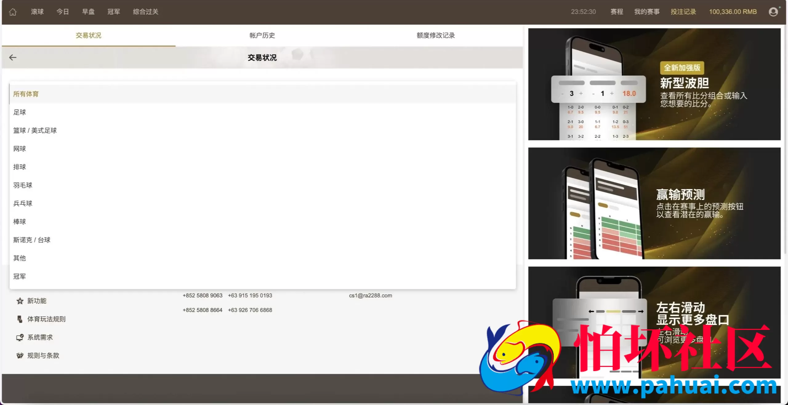Click the monitor icon beside 系统需求
The image size is (788, 405).
click(x=20, y=337)
